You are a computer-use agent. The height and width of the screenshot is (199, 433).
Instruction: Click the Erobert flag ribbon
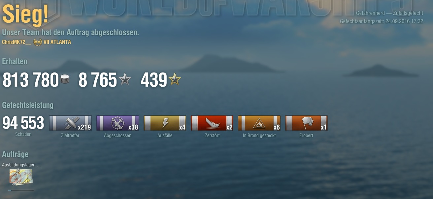[x=306, y=123]
